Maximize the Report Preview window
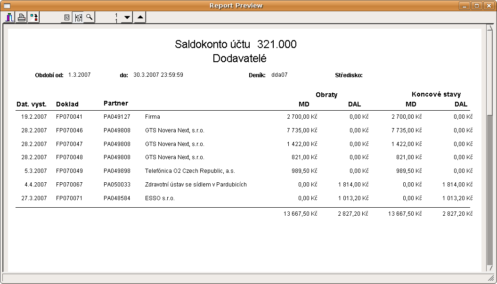The image size is (497, 284). pos(477,6)
